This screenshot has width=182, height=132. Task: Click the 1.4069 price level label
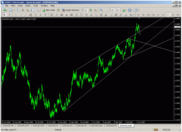coord(177,27)
